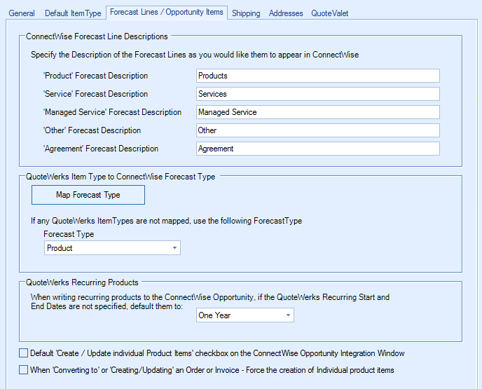Enable Default 'Create / Update individual Product Items' checkbox
The height and width of the screenshot is (389, 482).
click(24, 353)
